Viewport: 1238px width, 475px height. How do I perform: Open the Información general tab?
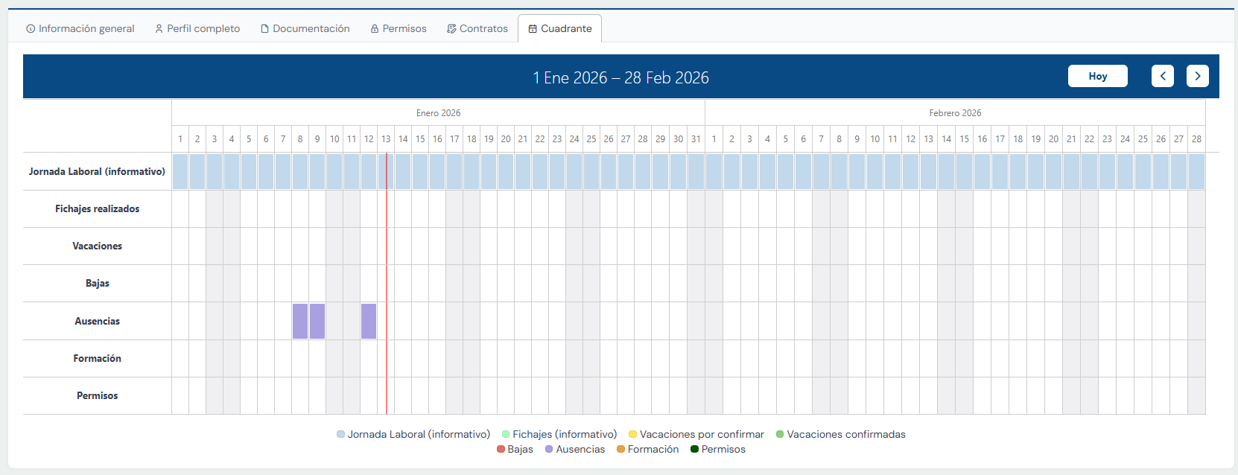pos(80,28)
